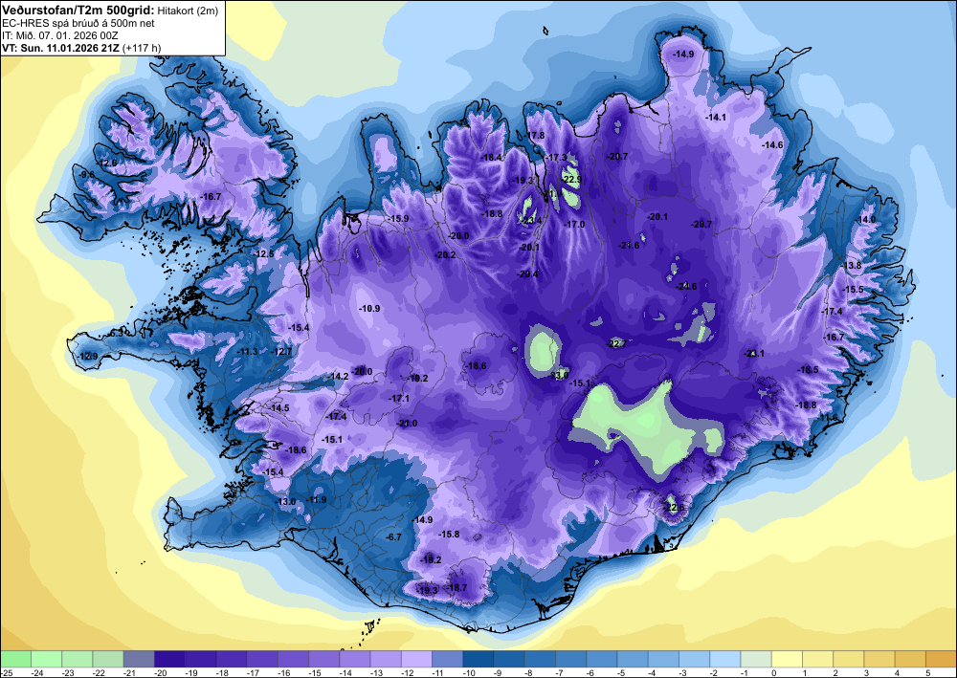Image resolution: width=957 pixels, height=678 pixels.
Task: Click the -23.1 temperature label
Action: click(754, 354)
